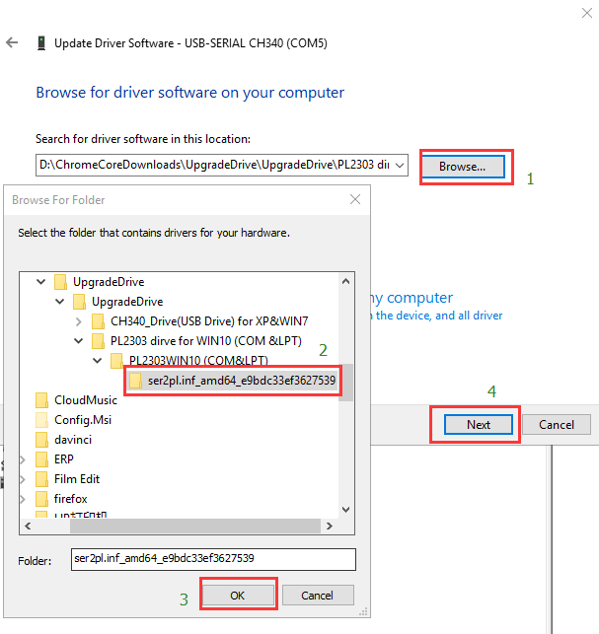
Task: Click the firefox folder icon
Action: coord(41,499)
